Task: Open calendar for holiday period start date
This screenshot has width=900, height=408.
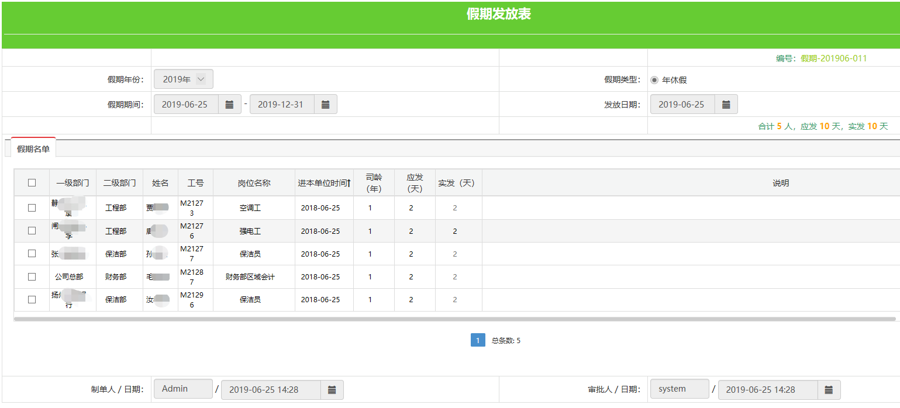Action: [229, 105]
